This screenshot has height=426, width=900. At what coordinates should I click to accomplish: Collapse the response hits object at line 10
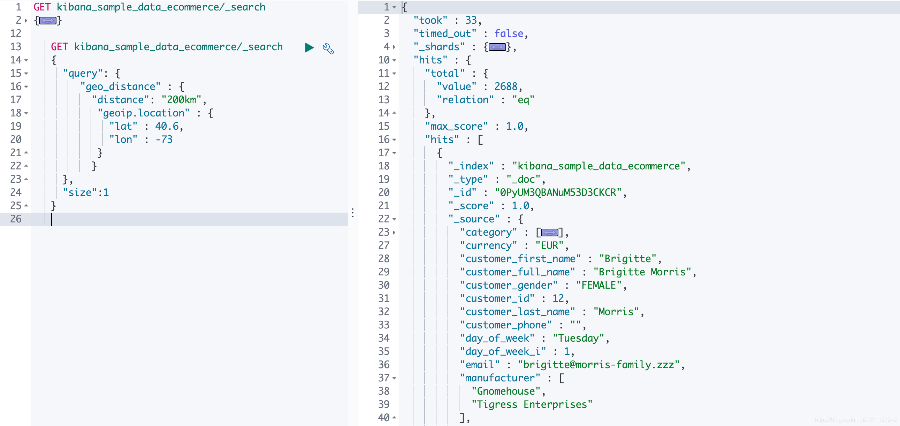(x=394, y=60)
